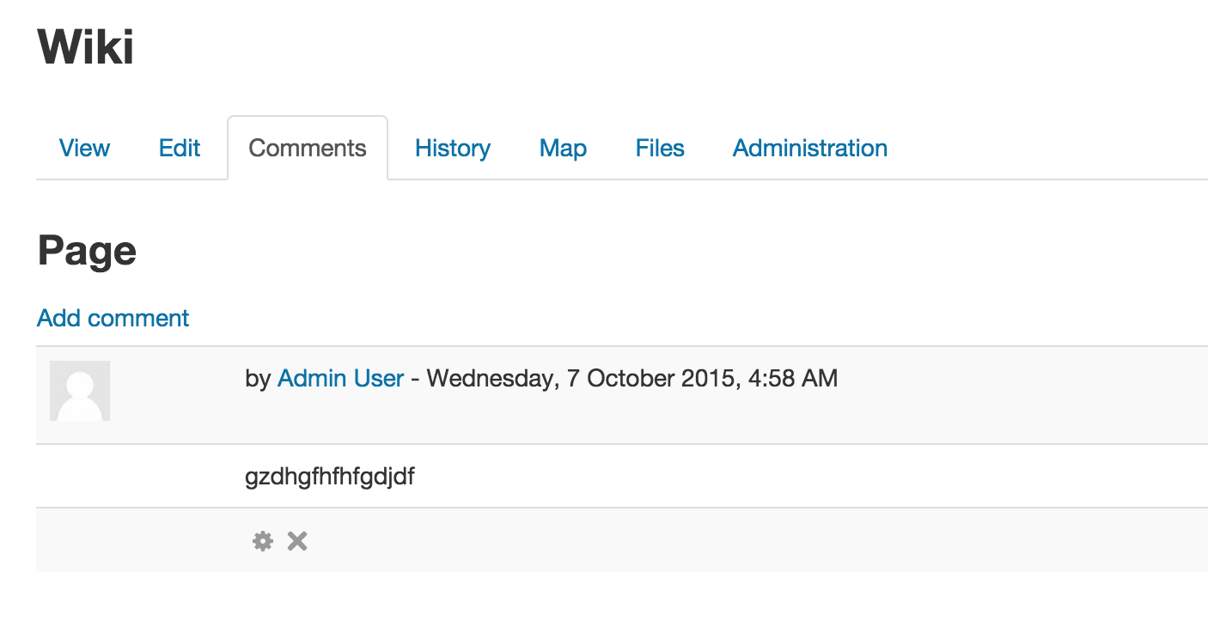Click the comment text gzdhgfhfhfgdjdf
Image resolution: width=1208 pixels, height=627 pixels.
[x=330, y=477]
